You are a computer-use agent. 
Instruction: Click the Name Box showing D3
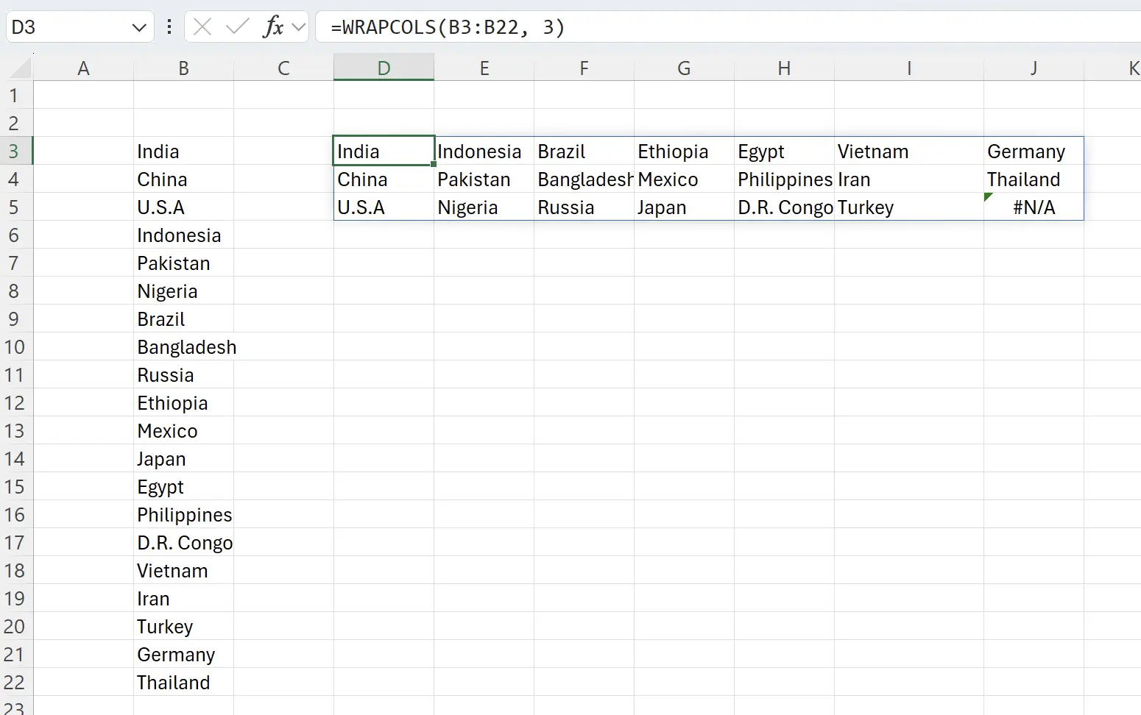point(66,27)
